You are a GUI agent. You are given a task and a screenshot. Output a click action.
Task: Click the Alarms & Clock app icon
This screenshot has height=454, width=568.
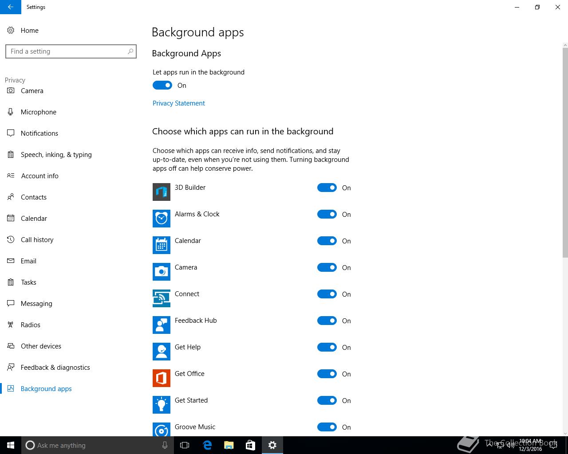coord(162,219)
